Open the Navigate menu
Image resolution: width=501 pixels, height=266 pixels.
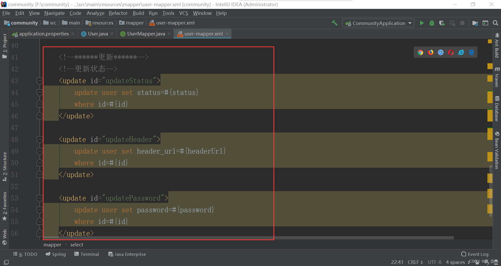click(x=55, y=13)
